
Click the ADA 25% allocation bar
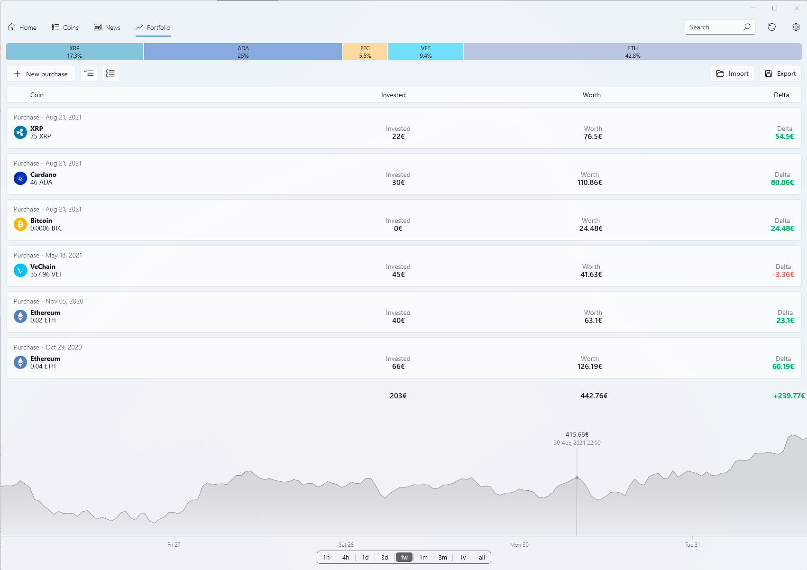[243, 52]
